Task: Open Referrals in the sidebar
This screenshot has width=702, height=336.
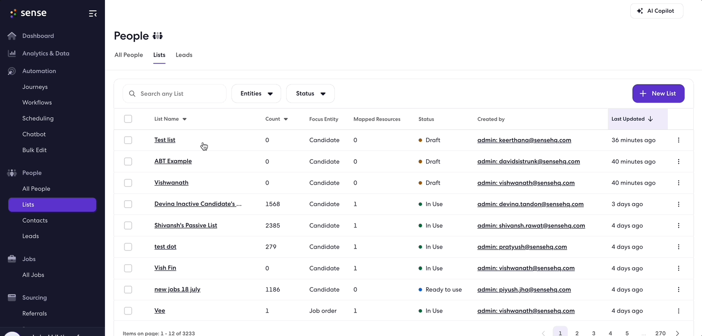Action: 35,314
